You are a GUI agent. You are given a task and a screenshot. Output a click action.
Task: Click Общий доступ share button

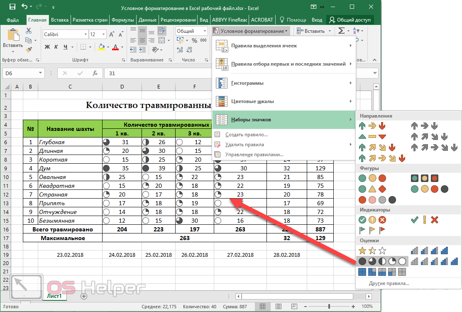click(x=350, y=20)
